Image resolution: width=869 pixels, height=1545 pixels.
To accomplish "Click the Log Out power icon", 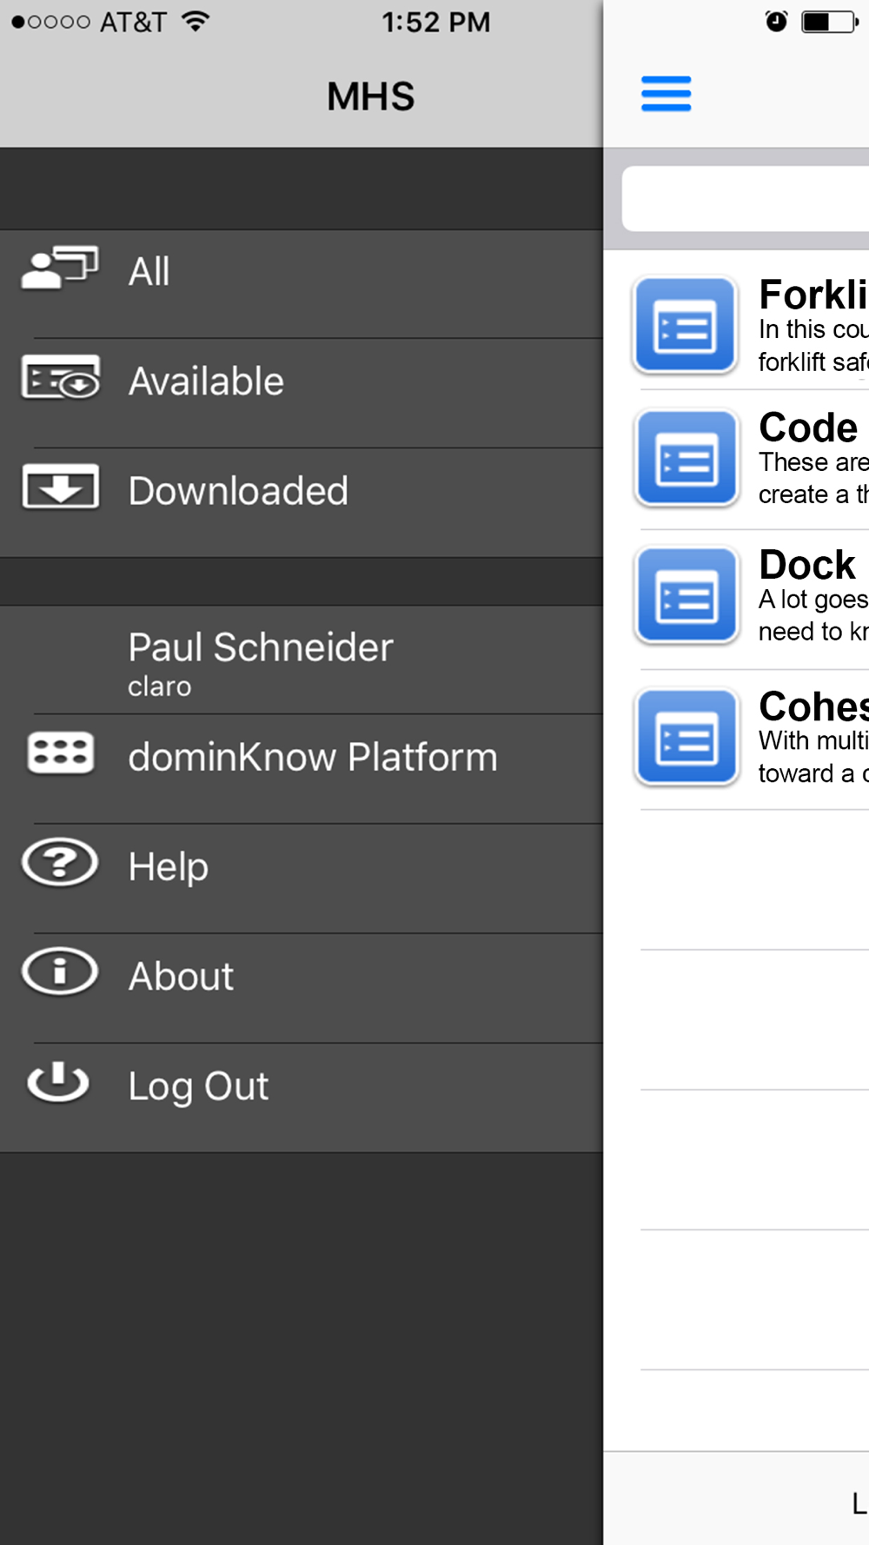I will (x=58, y=1082).
